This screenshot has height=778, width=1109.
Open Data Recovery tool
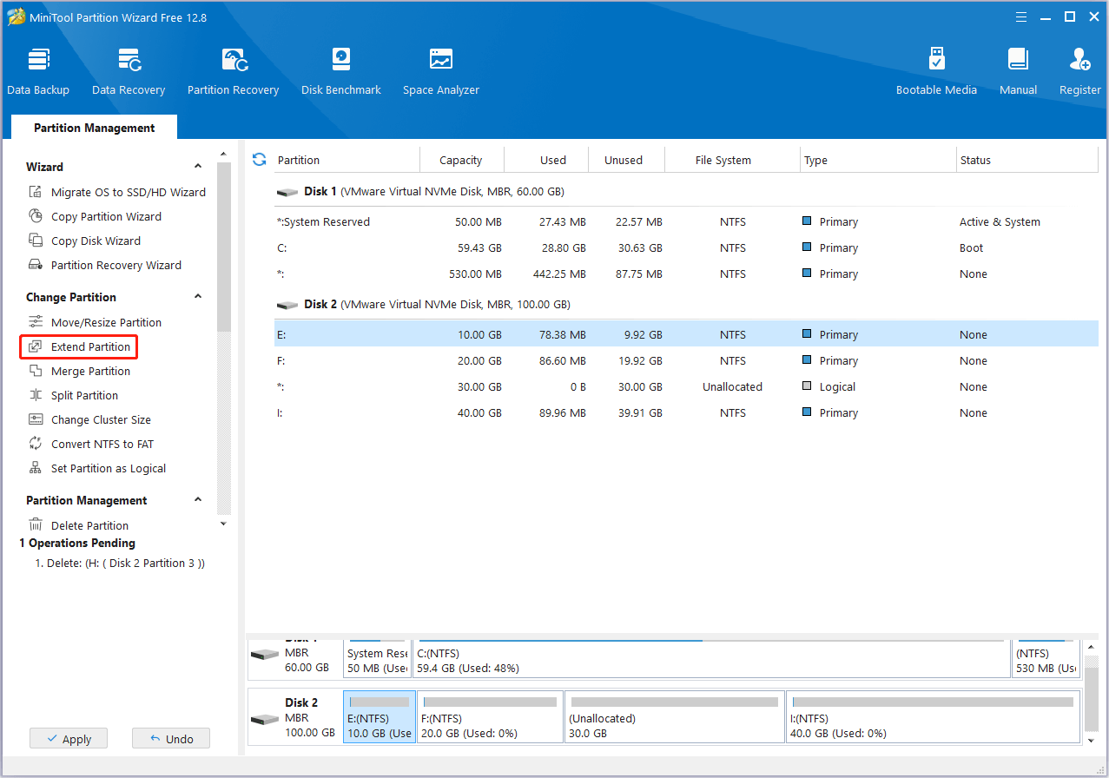point(129,72)
